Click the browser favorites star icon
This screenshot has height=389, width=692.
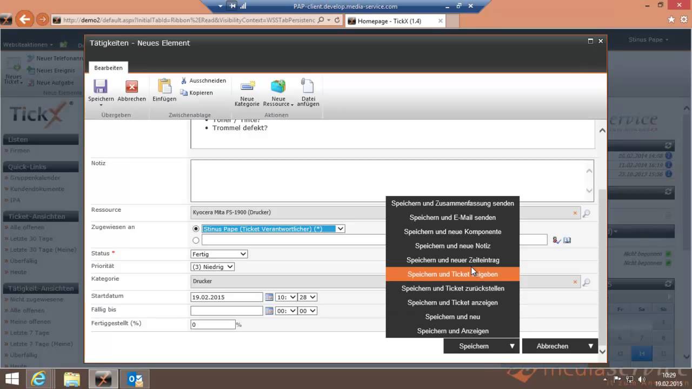point(671,19)
